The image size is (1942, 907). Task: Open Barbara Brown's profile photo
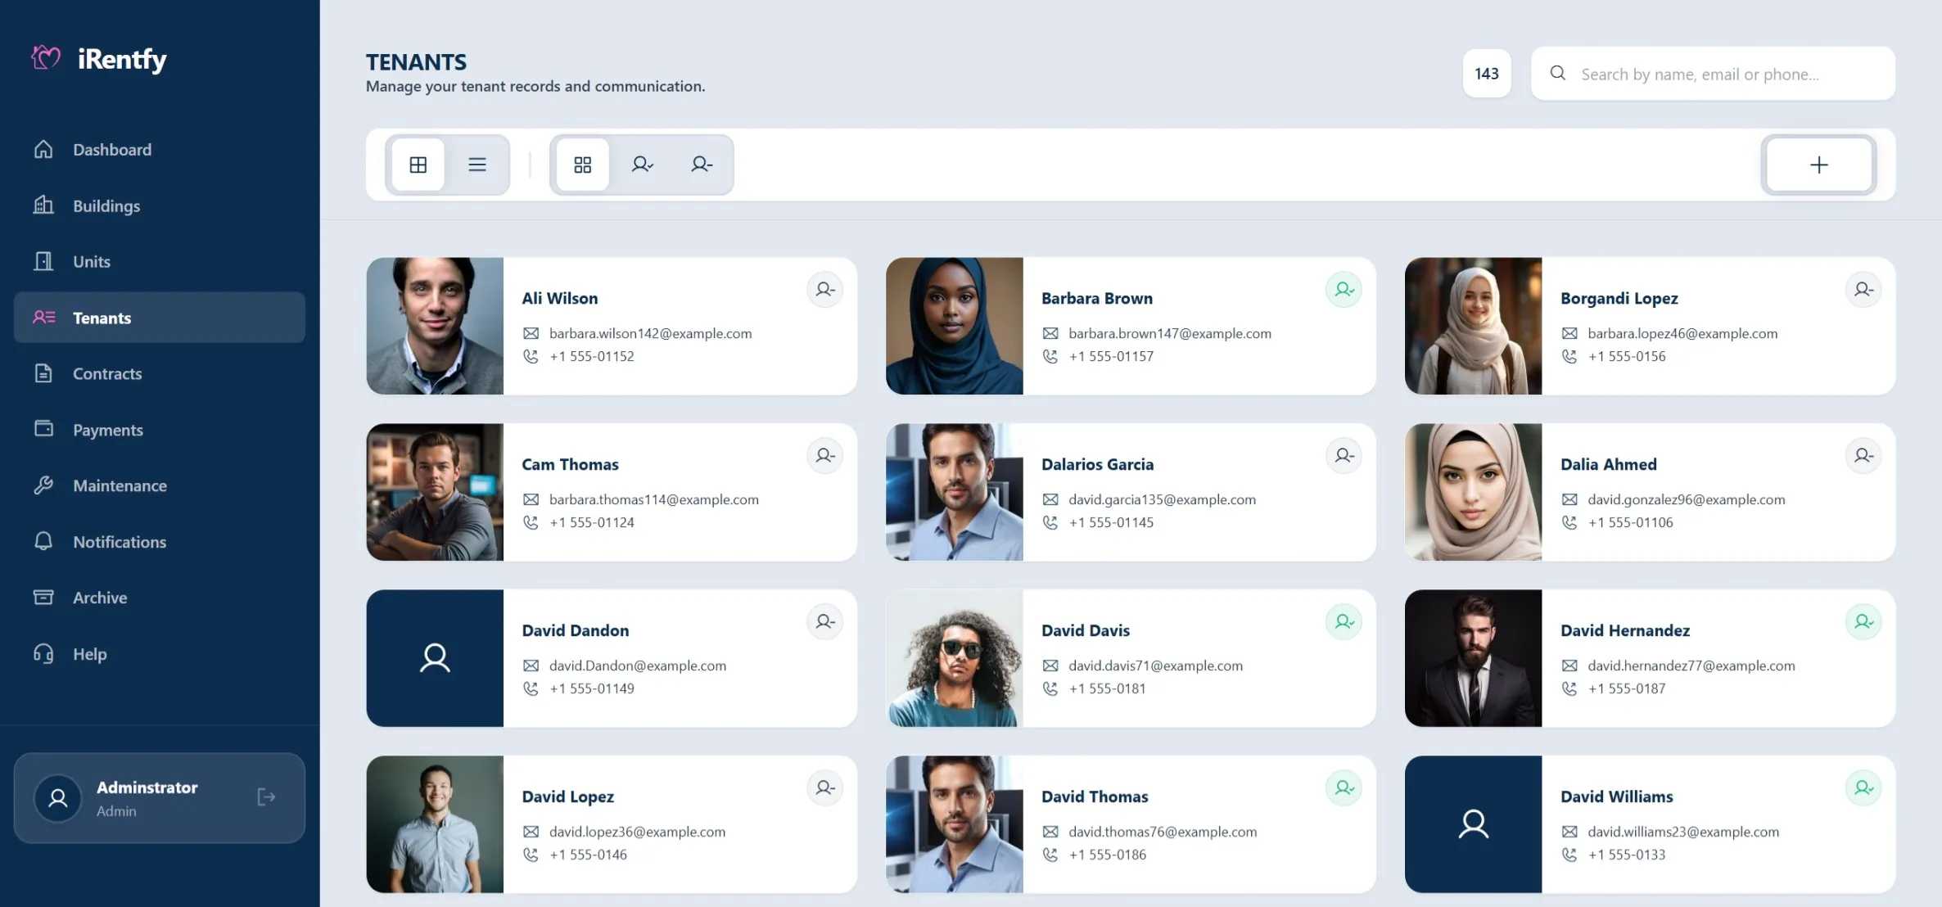point(955,326)
